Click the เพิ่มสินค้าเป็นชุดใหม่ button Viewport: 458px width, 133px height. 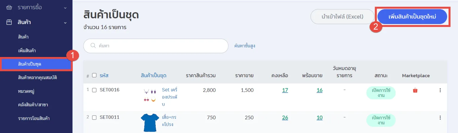[412, 17]
